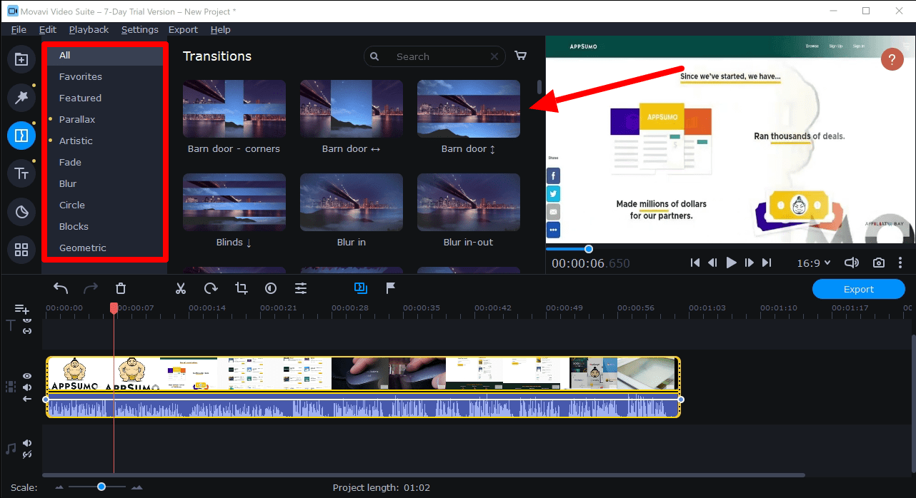The image size is (916, 498).
Task: Toggle title track visibility eye icon
Action: 27,320
